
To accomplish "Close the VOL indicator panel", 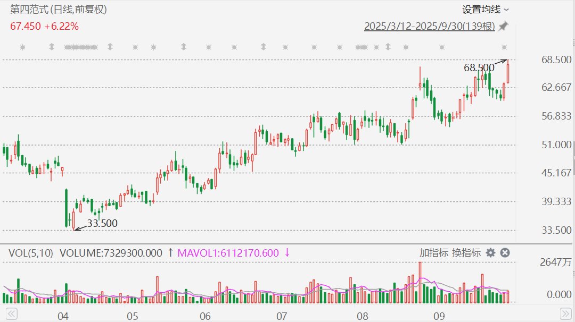I will 505,253.
